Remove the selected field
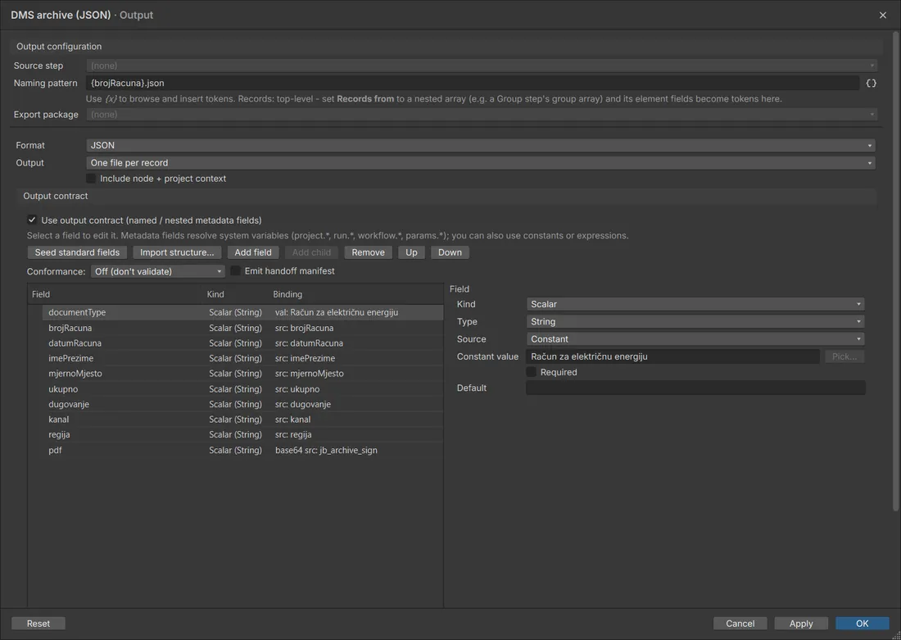Screen dimensions: 901x640 click(369, 252)
